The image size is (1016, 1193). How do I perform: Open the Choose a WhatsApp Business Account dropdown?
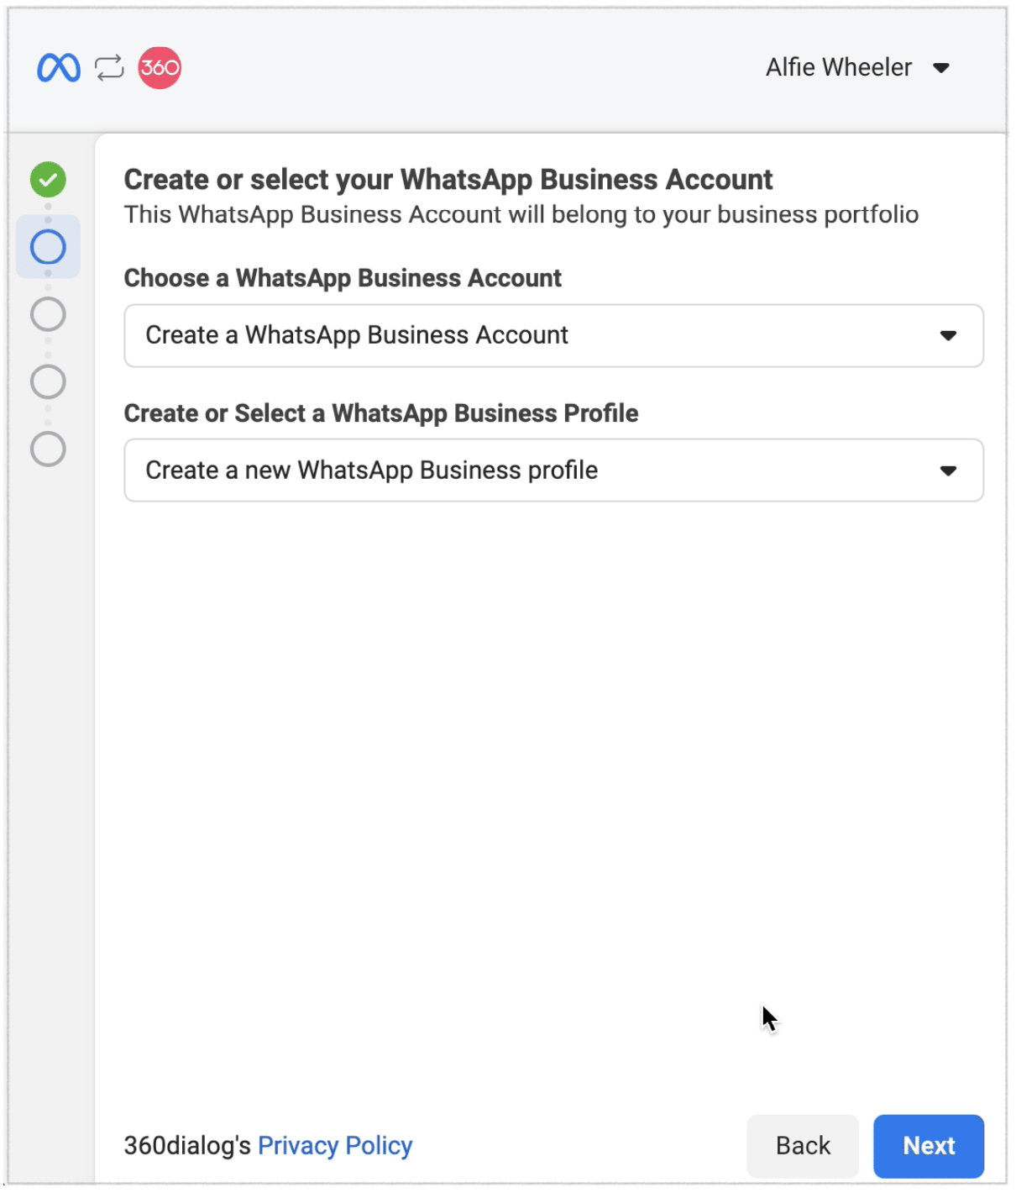[553, 335]
